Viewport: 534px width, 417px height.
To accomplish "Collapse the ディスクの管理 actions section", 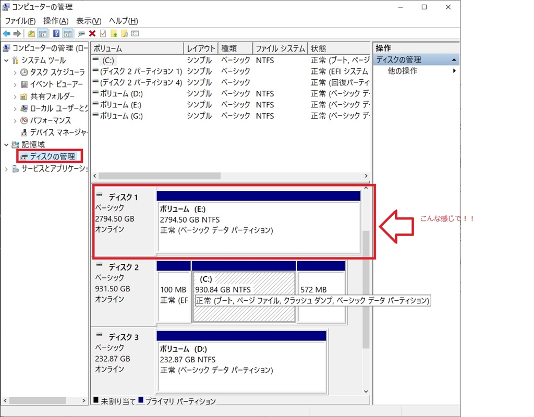I will click(x=454, y=60).
